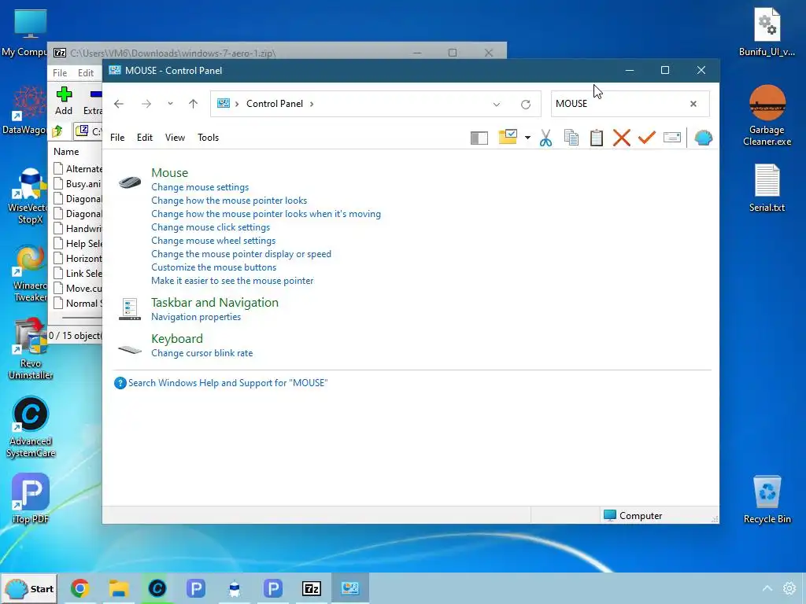Select Revo Uninstaller desktop shortcut

point(31,349)
